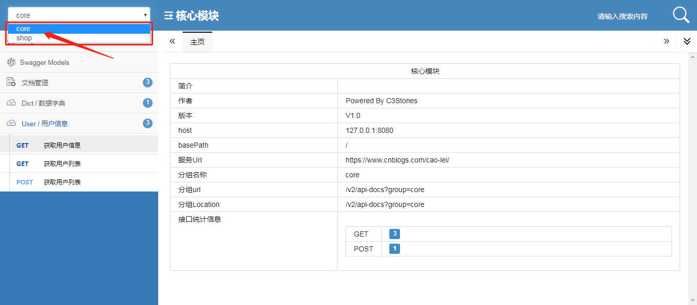Click the 服务Url label cell

(254, 160)
